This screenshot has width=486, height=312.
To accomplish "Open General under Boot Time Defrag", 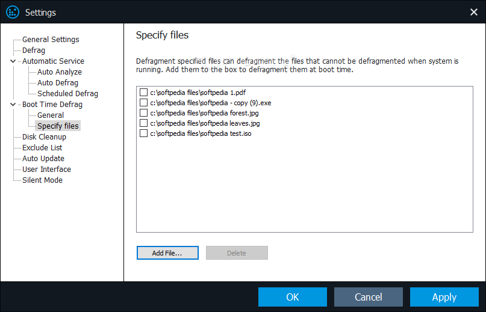I will coord(51,115).
